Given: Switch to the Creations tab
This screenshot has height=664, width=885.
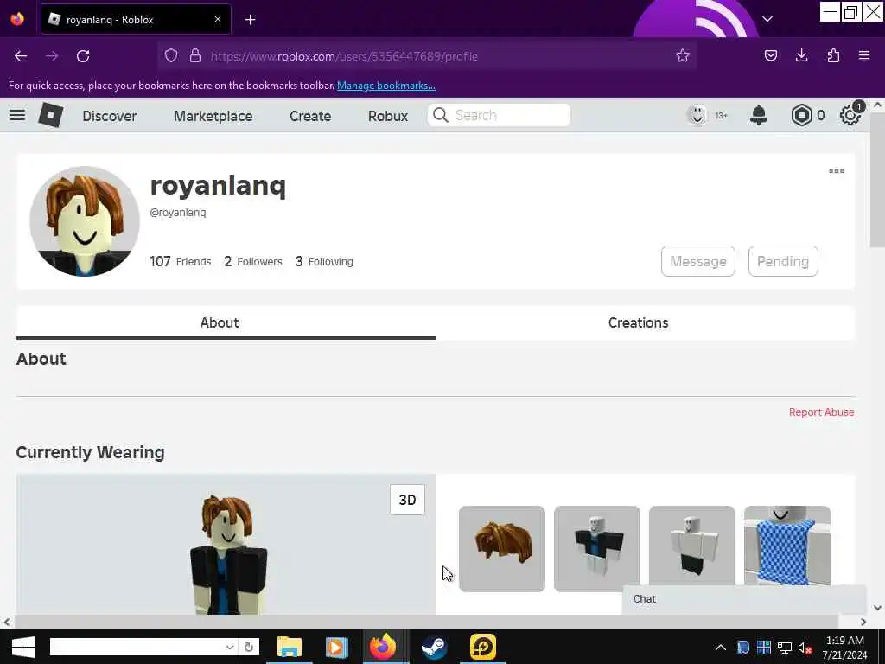Looking at the screenshot, I should click(x=639, y=322).
